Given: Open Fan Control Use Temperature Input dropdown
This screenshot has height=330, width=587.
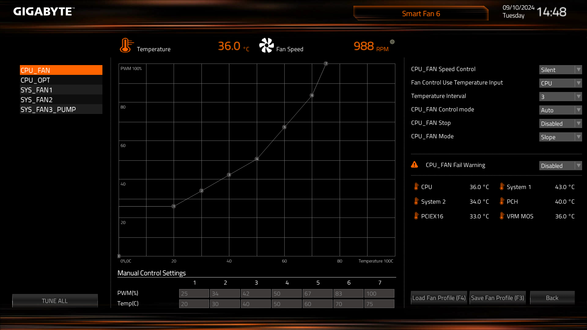Looking at the screenshot, I should click(x=560, y=83).
